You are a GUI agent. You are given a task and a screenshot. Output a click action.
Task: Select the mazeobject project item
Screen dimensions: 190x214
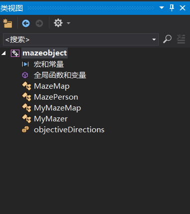45,53
